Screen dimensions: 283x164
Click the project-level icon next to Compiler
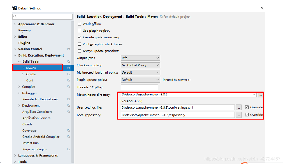pos(69,87)
